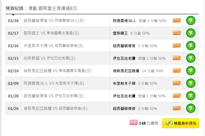Open the match 雪梨國王 VS 東南墨爾本鳳凰(主)
This screenshot has height=136, width=205.
(x=51, y=33)
